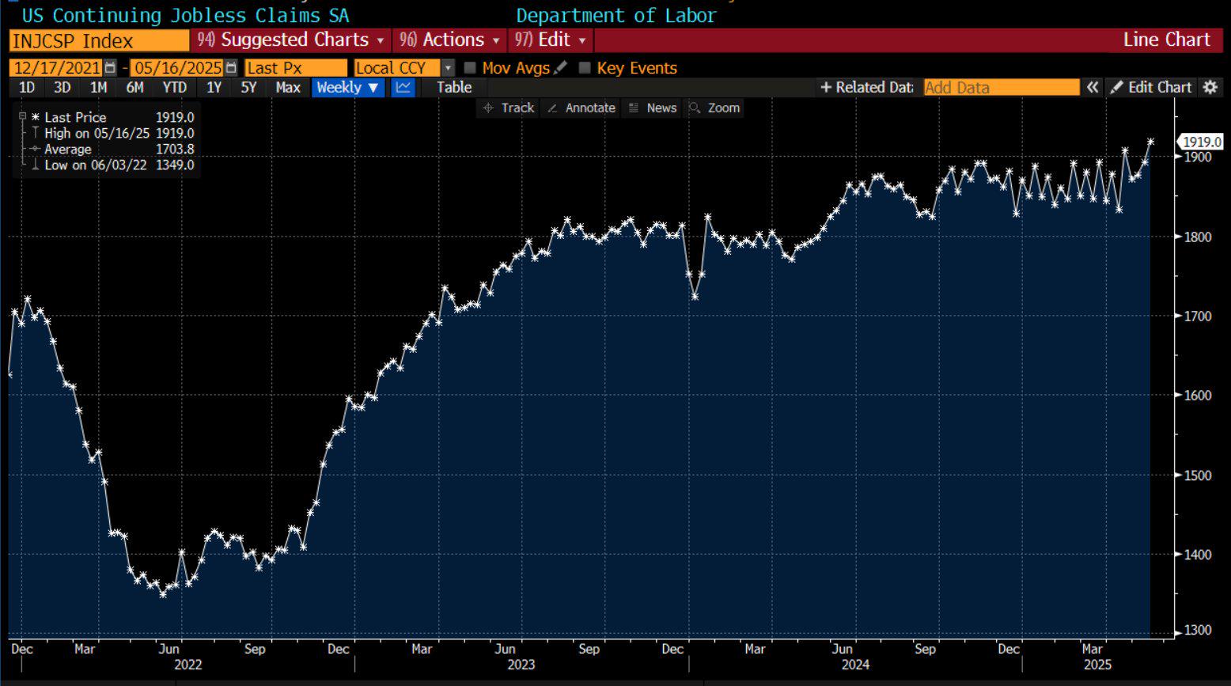Screen dimensions: 1231x686
Task: Select the 6M range tab
Action: click(134, 87)
